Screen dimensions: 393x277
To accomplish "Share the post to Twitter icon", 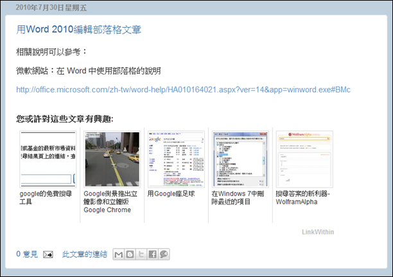I will pyautogui.click(x=141, y=255).
